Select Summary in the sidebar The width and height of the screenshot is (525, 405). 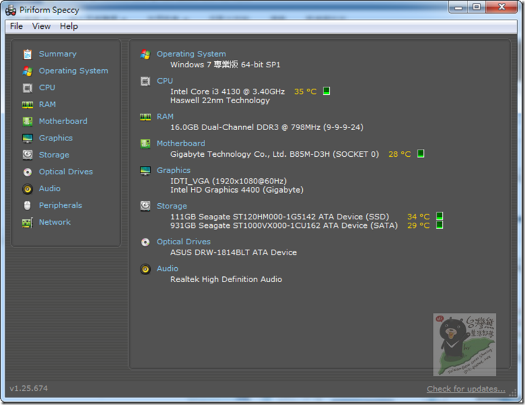click(x=57, y=54)
